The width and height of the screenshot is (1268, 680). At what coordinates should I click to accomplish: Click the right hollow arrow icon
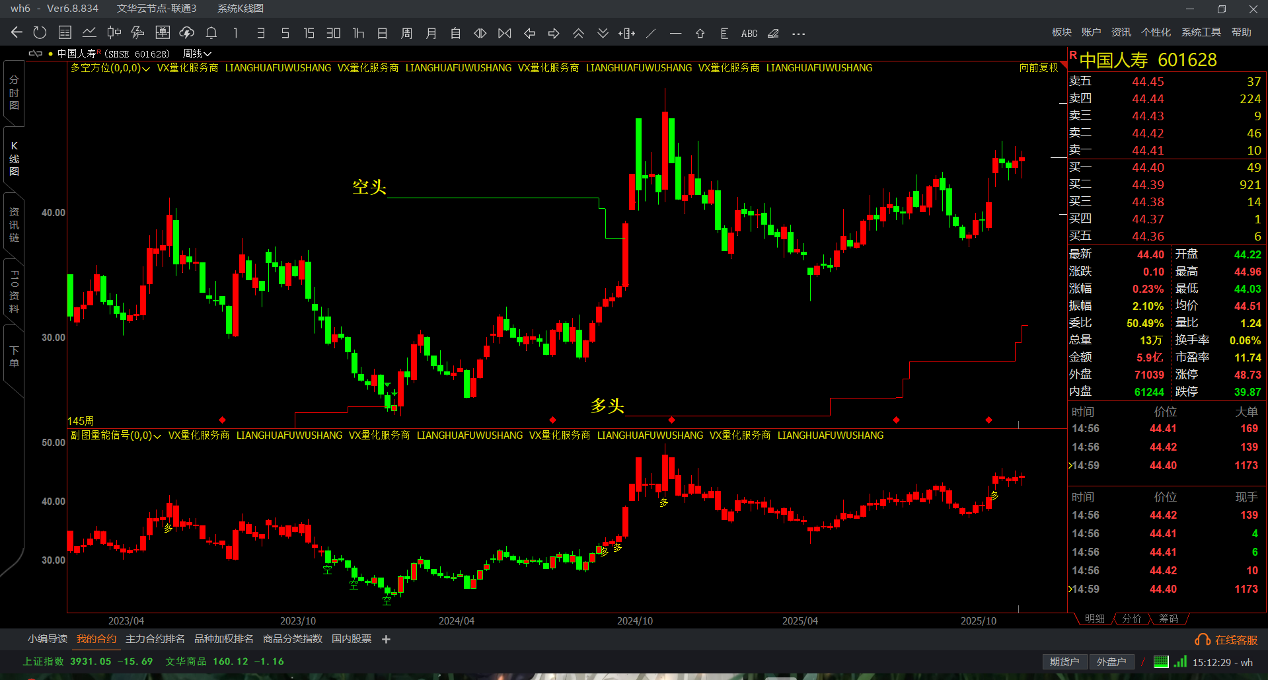tap(554, 33)
